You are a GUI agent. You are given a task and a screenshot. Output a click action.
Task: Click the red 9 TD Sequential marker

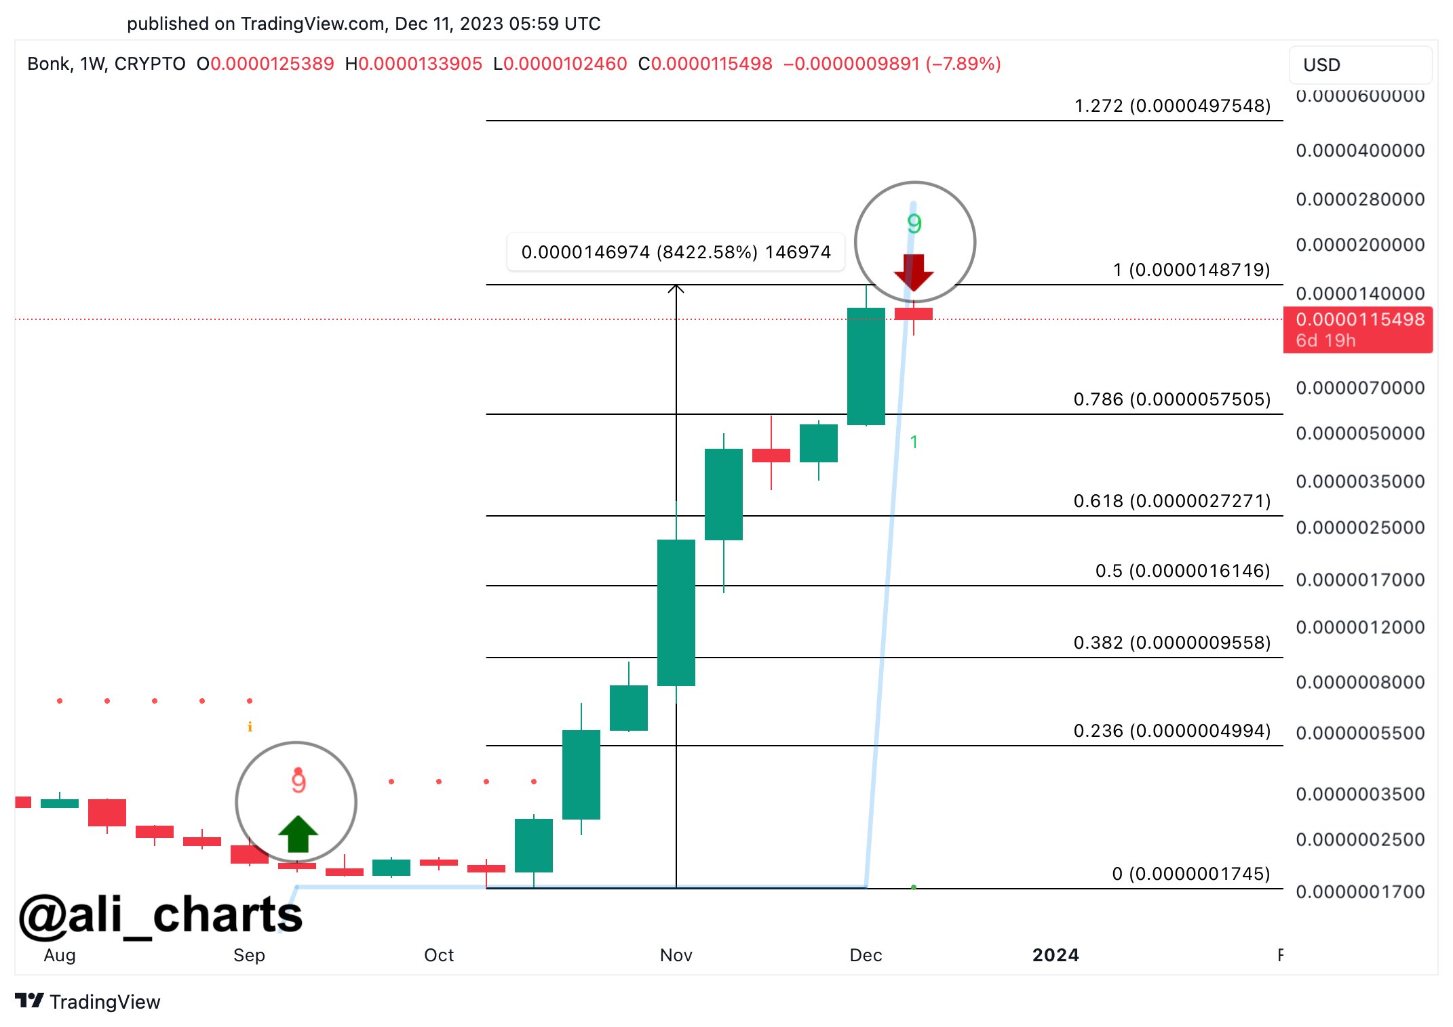298,781
